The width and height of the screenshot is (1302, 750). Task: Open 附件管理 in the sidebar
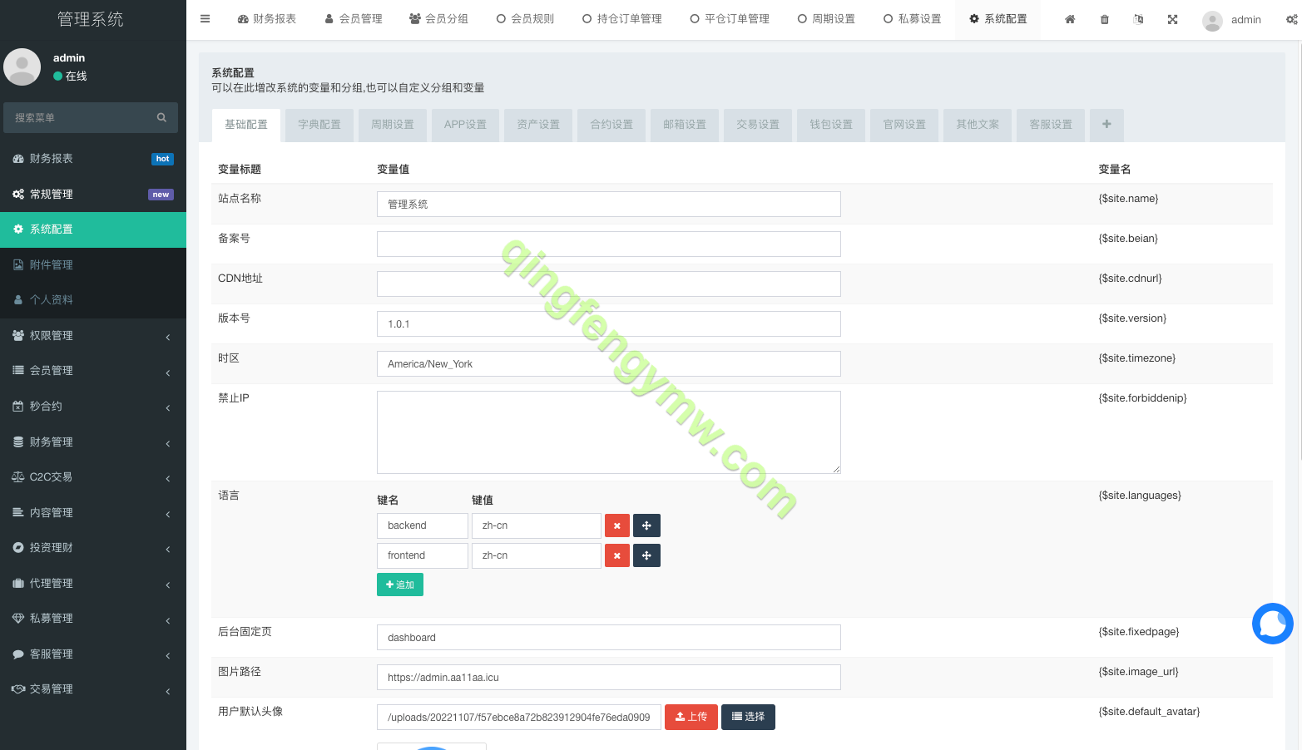pyautogui.click(x=93, y=265)
